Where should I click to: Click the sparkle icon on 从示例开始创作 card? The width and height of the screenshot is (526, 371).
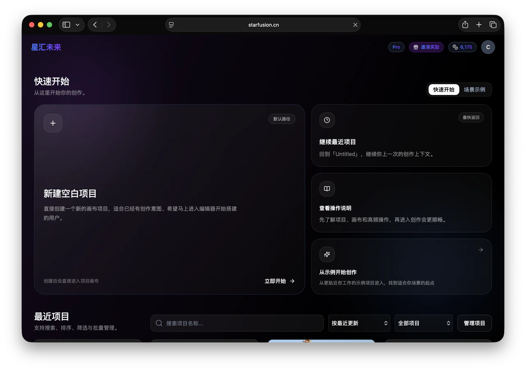coord(327,254)
